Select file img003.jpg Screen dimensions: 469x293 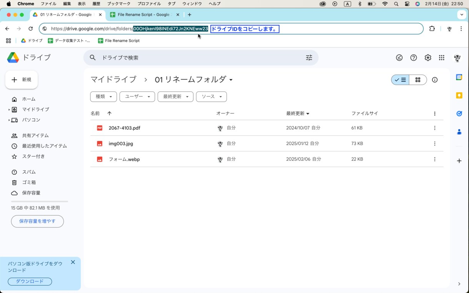click(x=267, y=144)
